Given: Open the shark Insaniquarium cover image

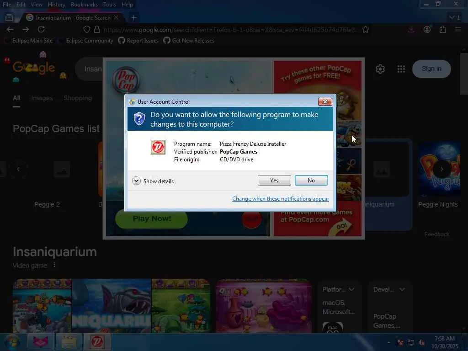Looking at the screenshot, I should (112, 306).
